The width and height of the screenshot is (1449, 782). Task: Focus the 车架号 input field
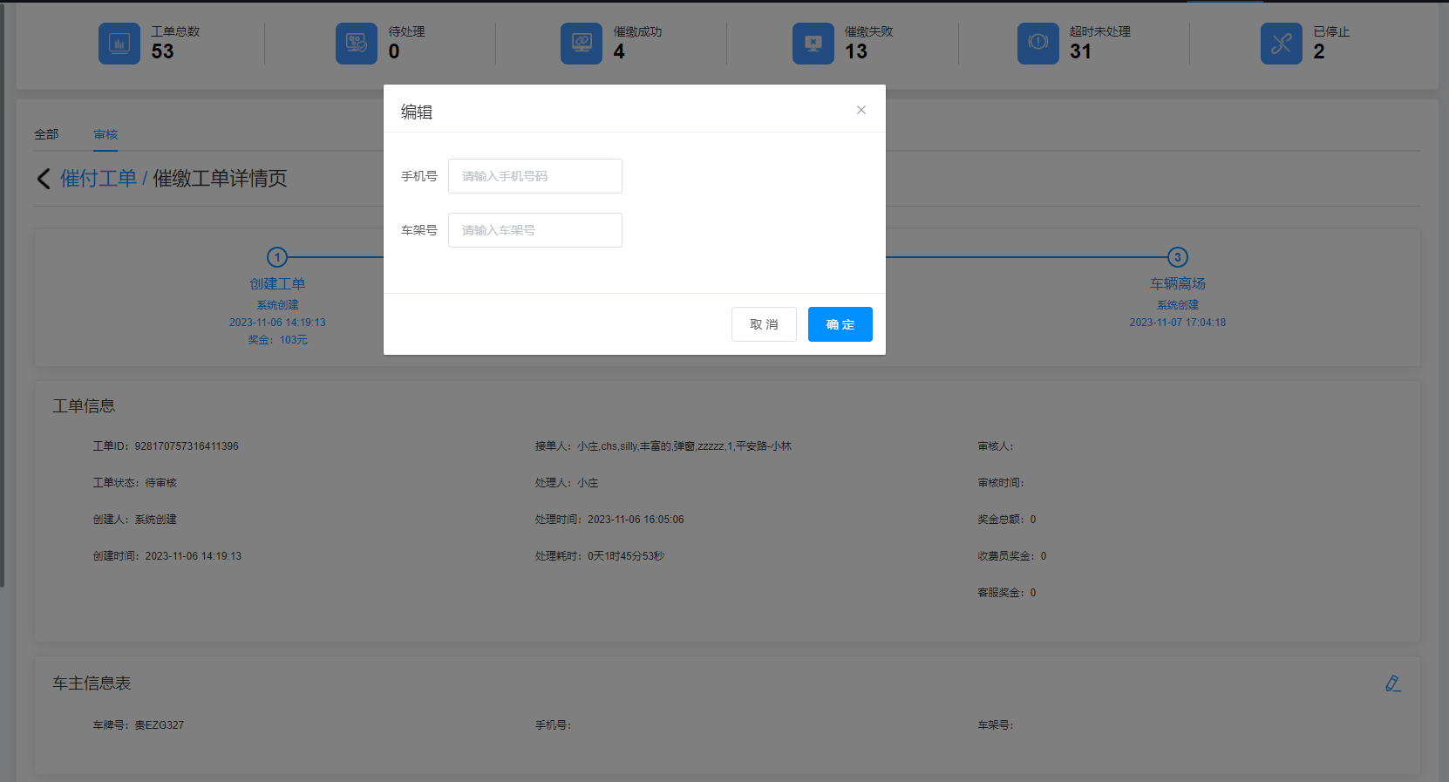click(534, 230)
